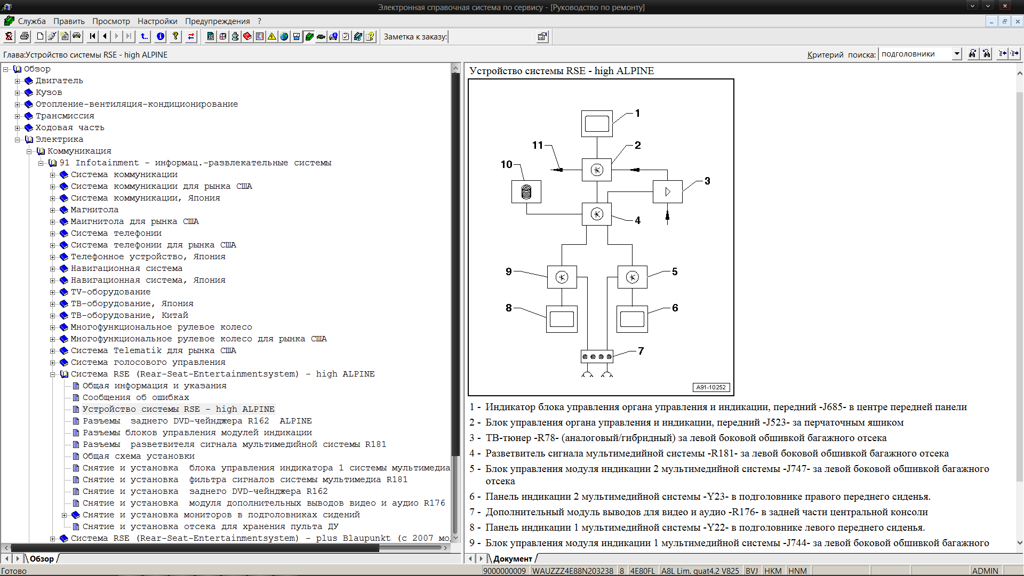Jump to the first page with the arrow icon
The height and width of the screenshot is (576, 1024).
point(93,37)
